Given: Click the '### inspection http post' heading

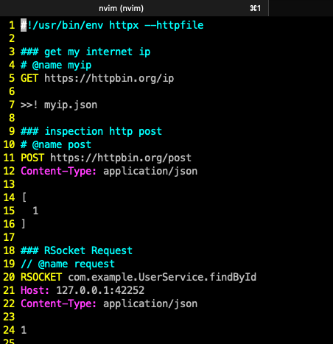Looking at the screenshot, I should pyautogui.click(x=91, y=131).
